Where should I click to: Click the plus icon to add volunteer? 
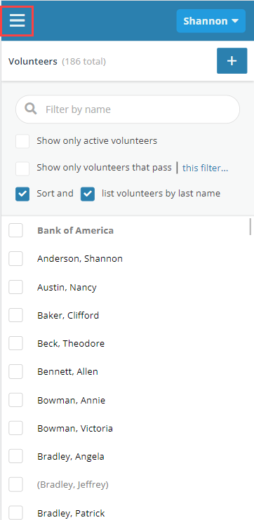point(232,60)
